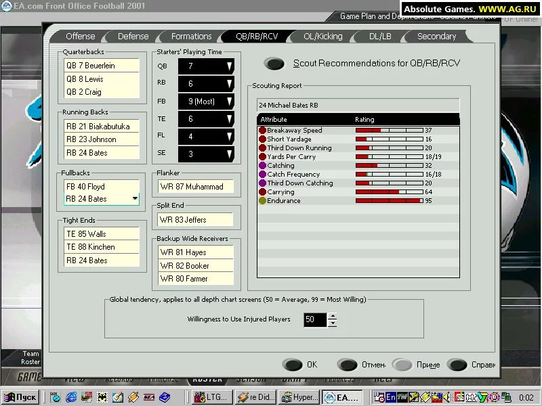Click the olive Endurance attribute icon
This screenshot has height=406, width=542.
tap(262, 200)
